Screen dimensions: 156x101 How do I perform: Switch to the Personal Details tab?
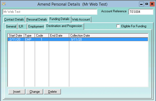click(x=37, y=20)
